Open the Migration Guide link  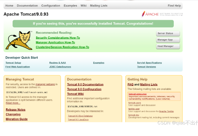pos(17,119)
